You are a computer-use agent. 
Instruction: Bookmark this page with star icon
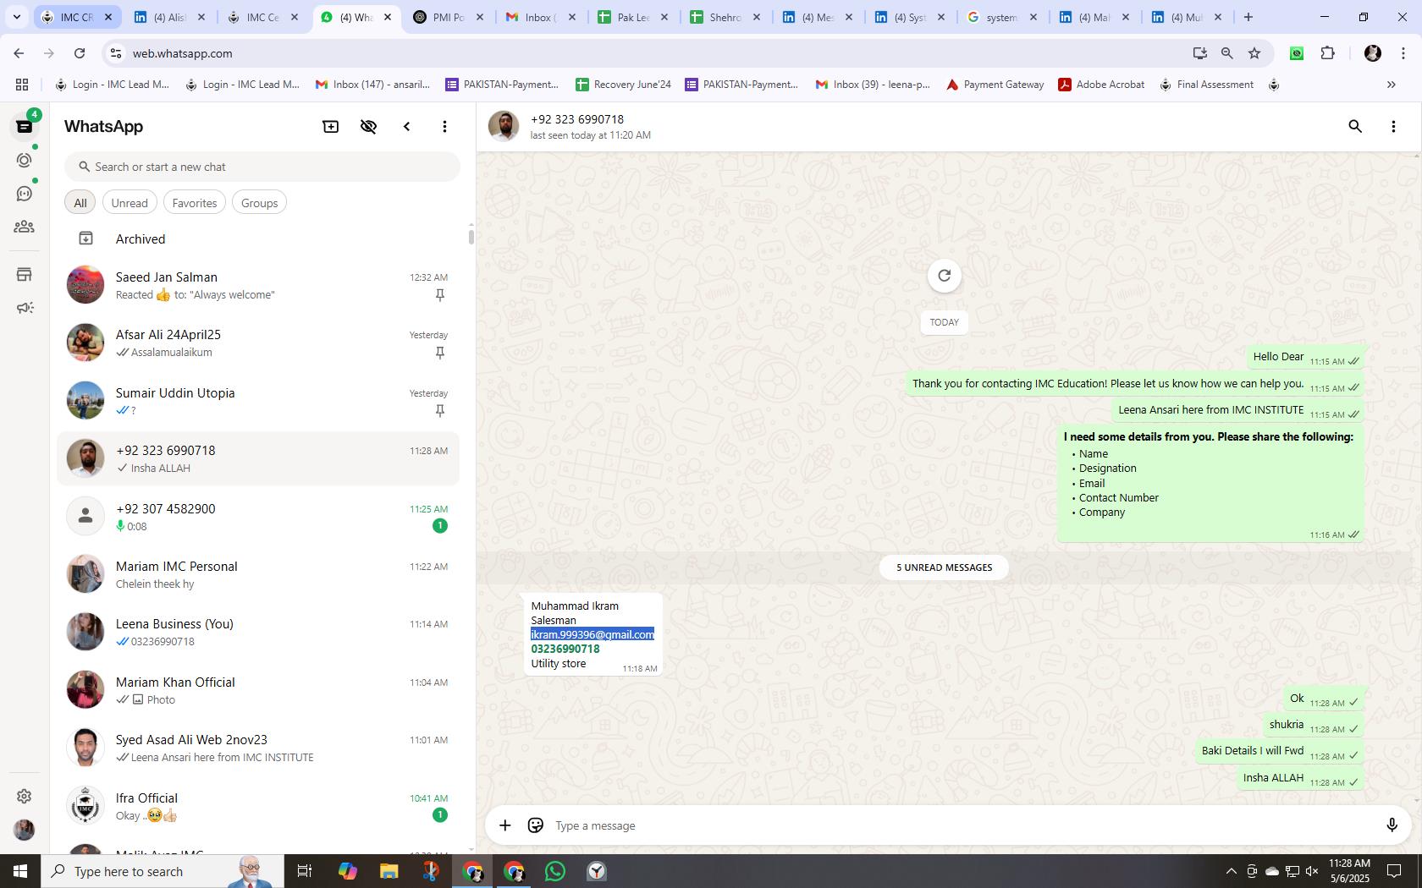click(x=1254, y=53)
